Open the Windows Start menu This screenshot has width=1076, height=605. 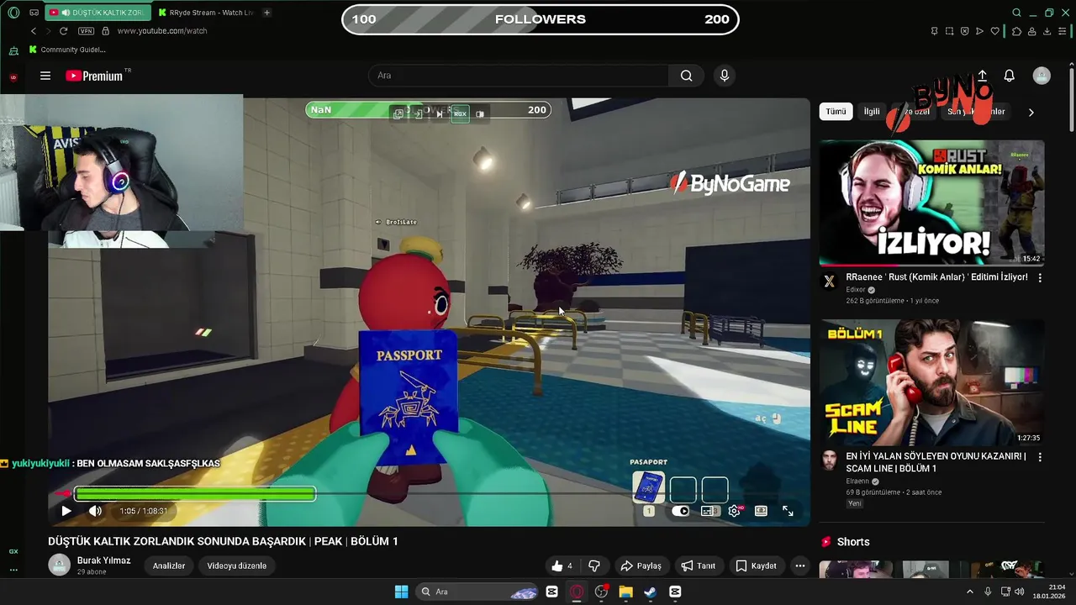(x=401, y=592)
